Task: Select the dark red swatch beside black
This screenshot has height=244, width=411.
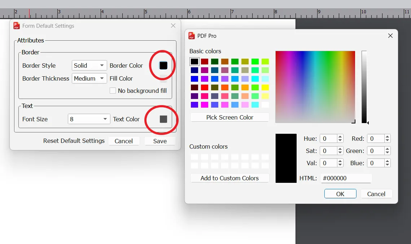Action: [205, 62]
